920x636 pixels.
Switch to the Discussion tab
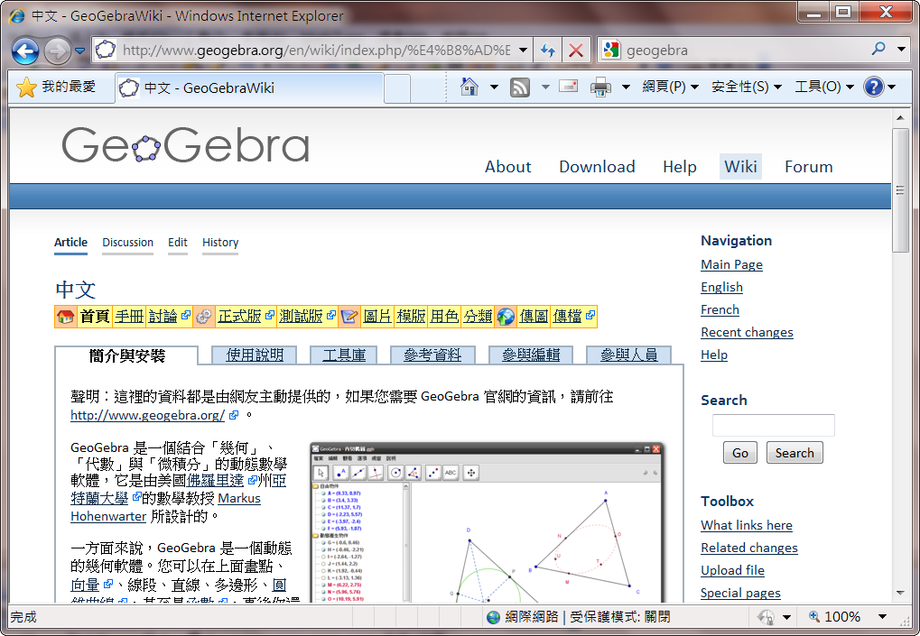(x=127, y=243)
